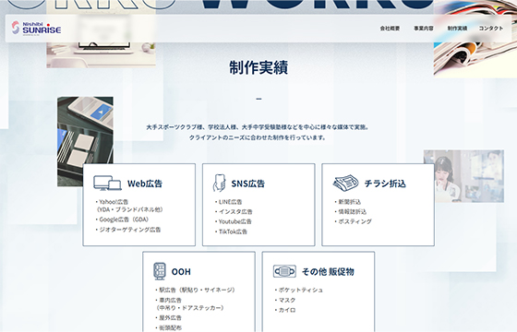Click the チラシ折込 newspaper icon
This screenshot has height=332, width=517.
pos(345,183)
